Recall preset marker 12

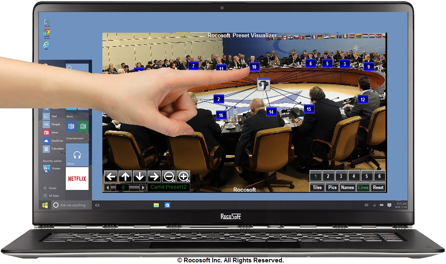(x=363, y=99)
